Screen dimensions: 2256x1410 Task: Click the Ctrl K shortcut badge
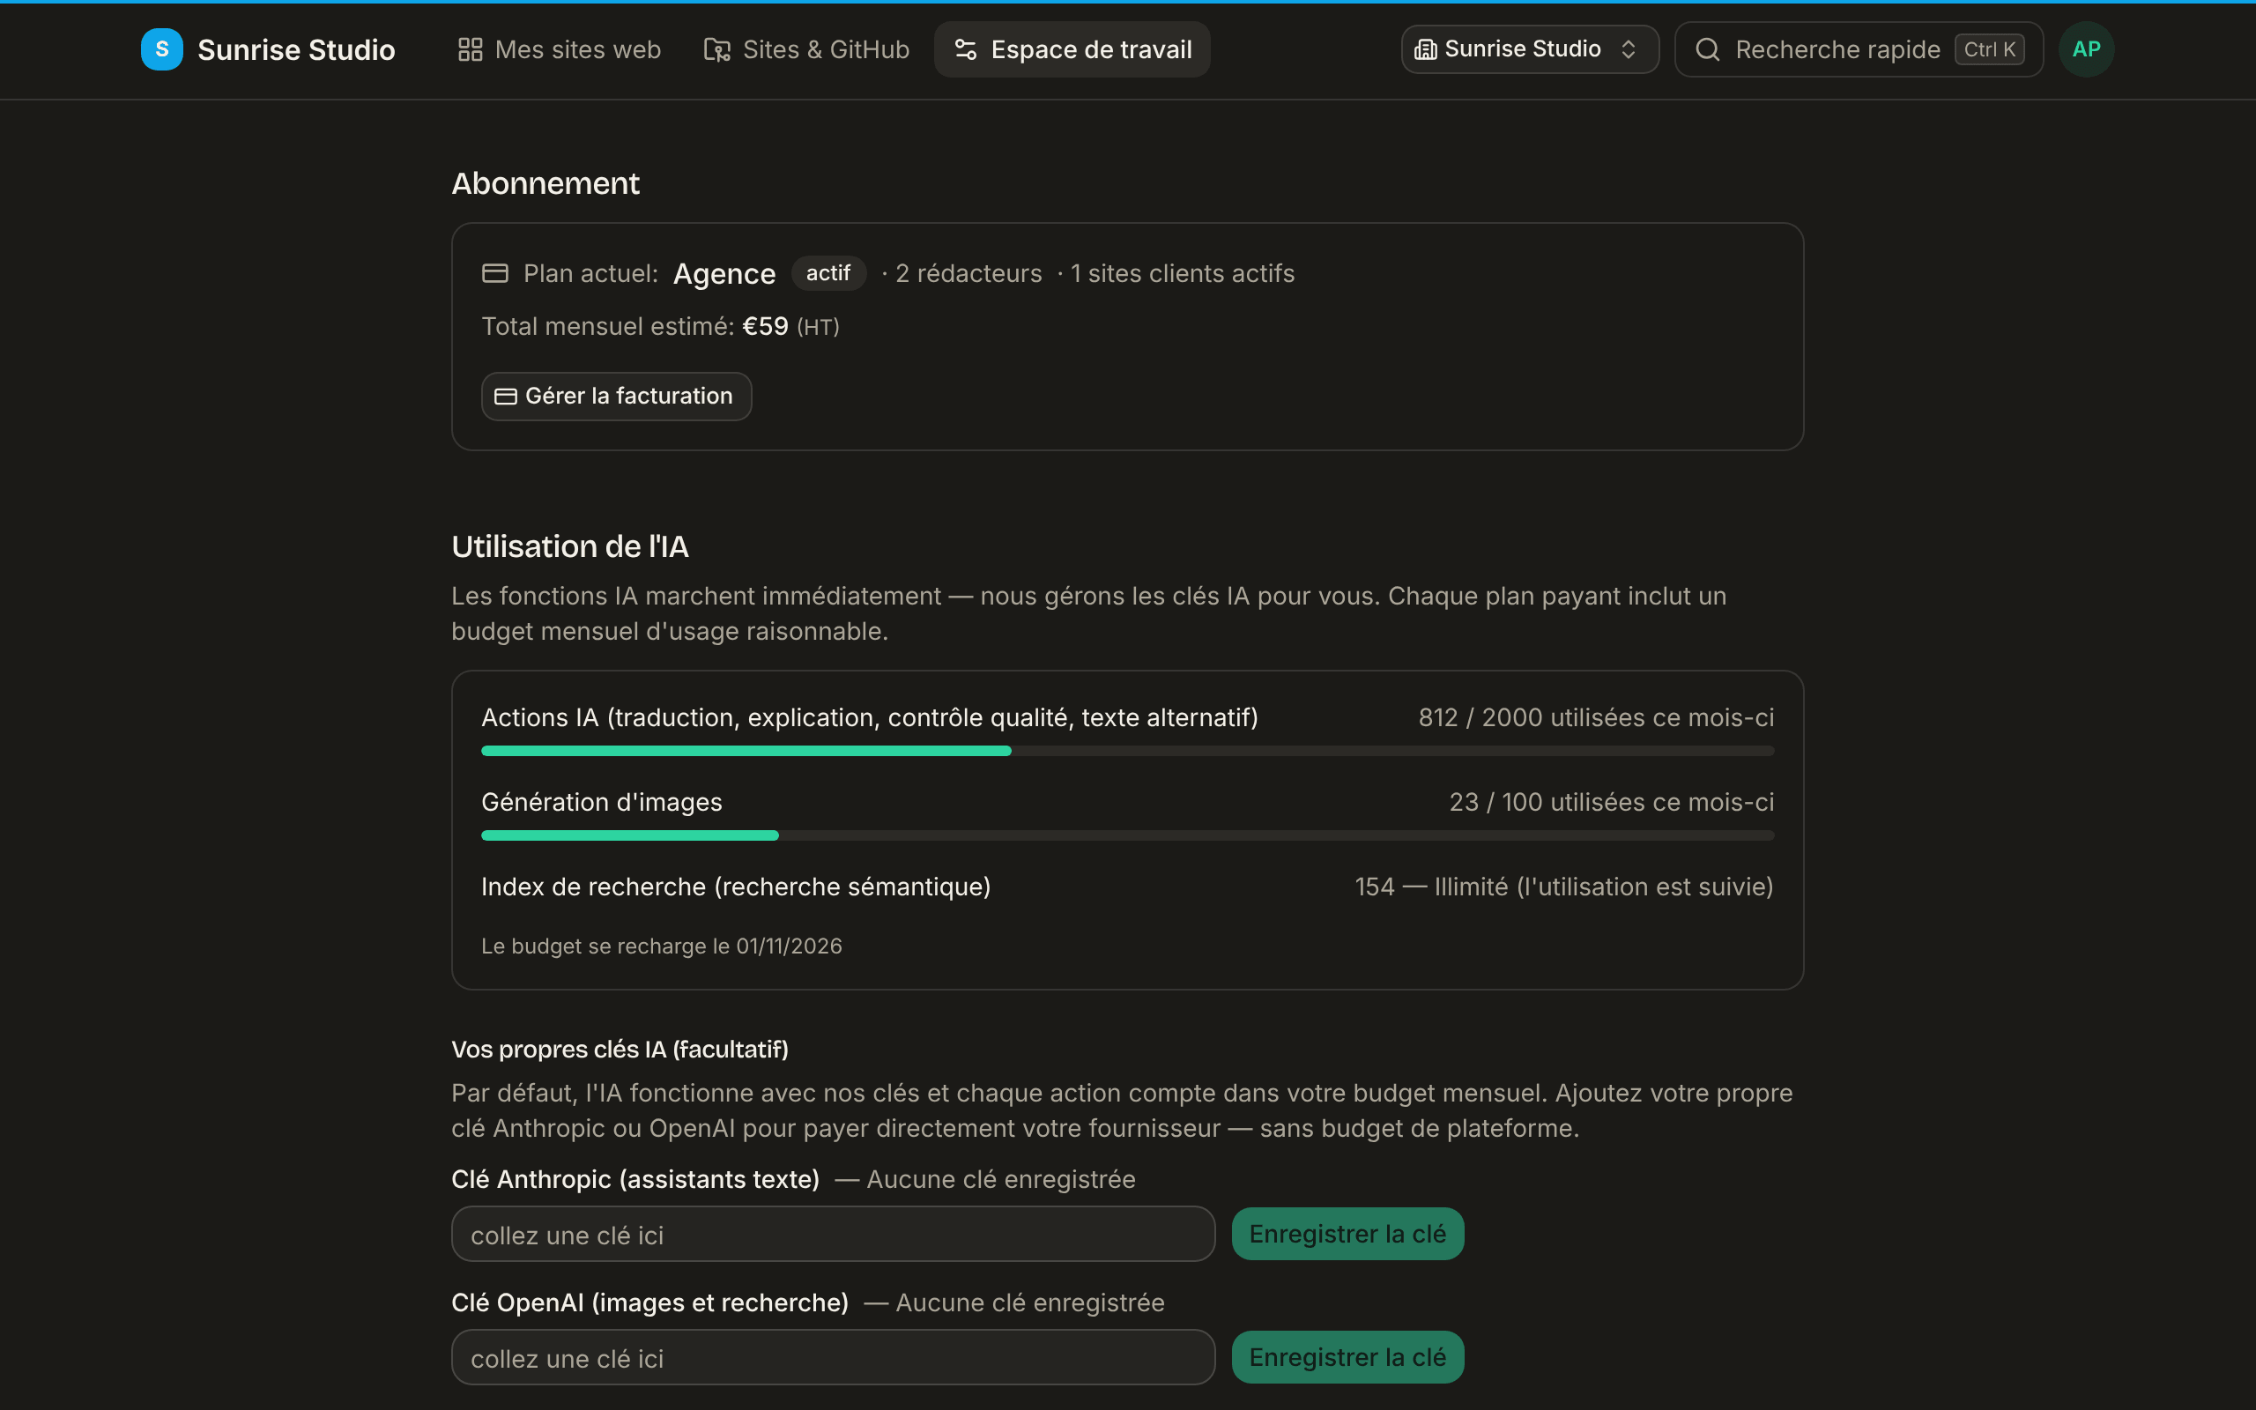tap(1989, 49)
